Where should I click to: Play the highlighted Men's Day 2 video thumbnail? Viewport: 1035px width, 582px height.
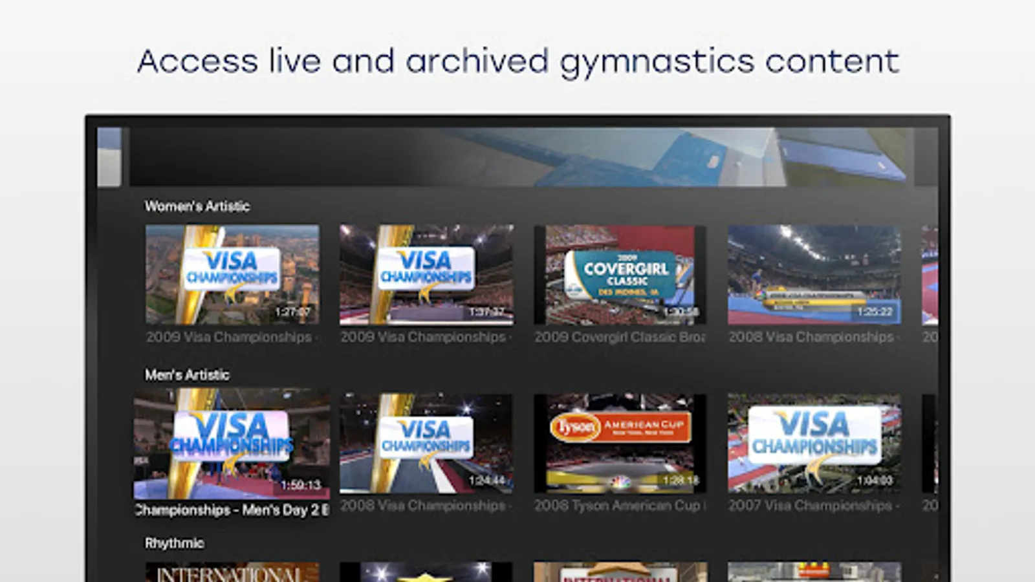pos(232,444)
